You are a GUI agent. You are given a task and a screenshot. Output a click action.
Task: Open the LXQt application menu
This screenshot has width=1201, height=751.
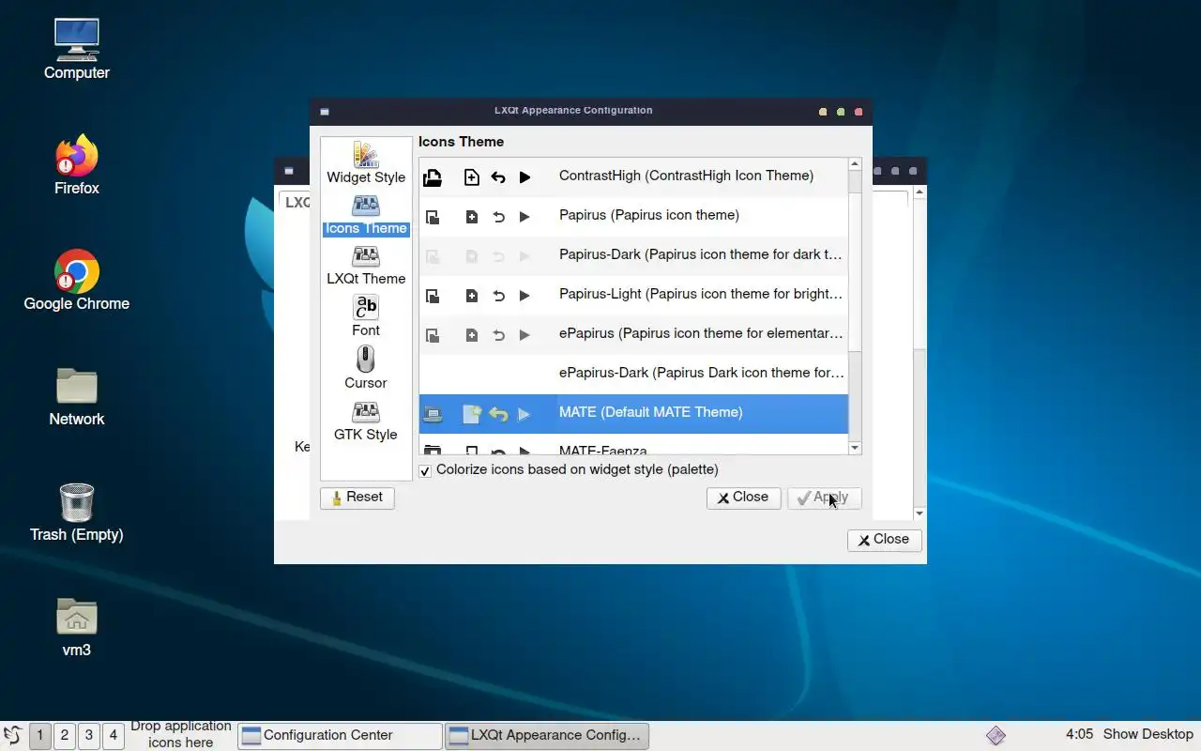(x=13, y=736)
